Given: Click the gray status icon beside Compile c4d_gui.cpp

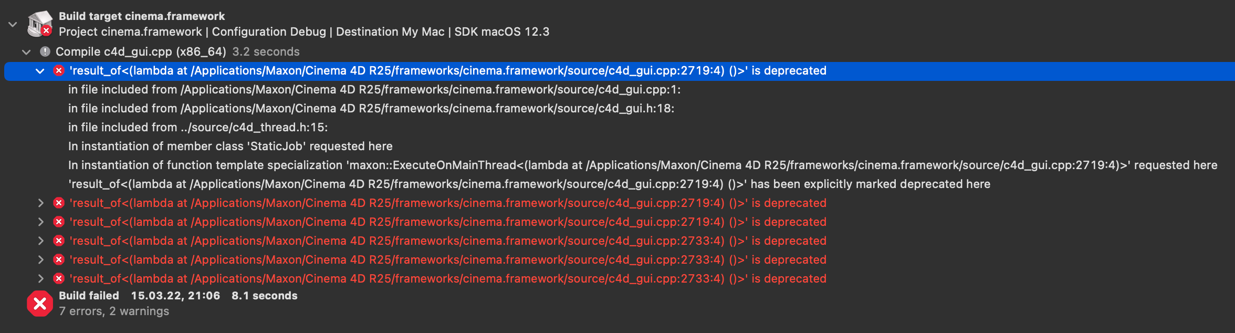Looking at the screenshot, I should (45, 51).
